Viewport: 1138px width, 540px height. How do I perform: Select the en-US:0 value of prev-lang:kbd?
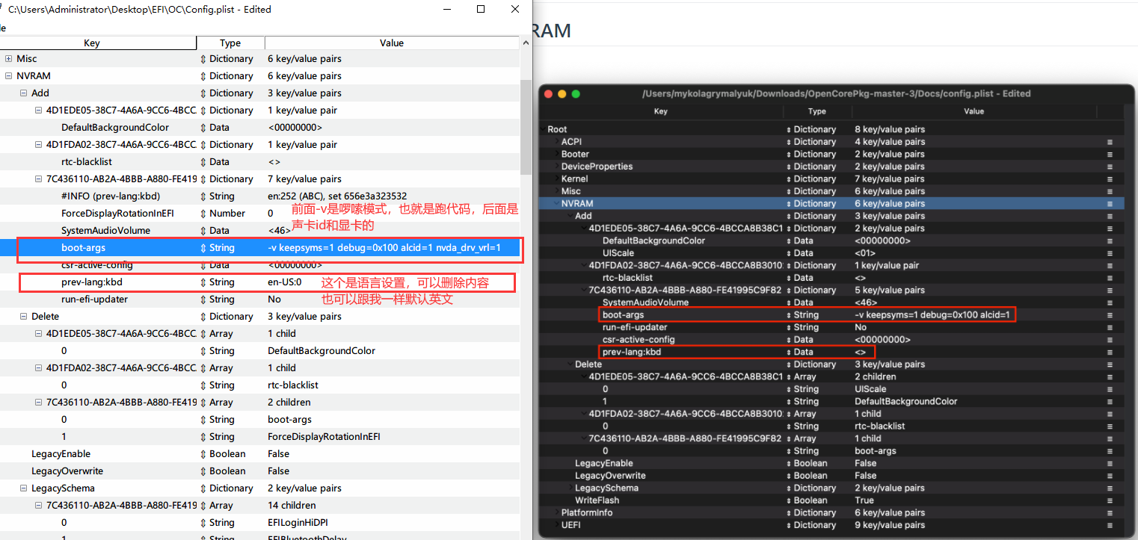point(285,282)
